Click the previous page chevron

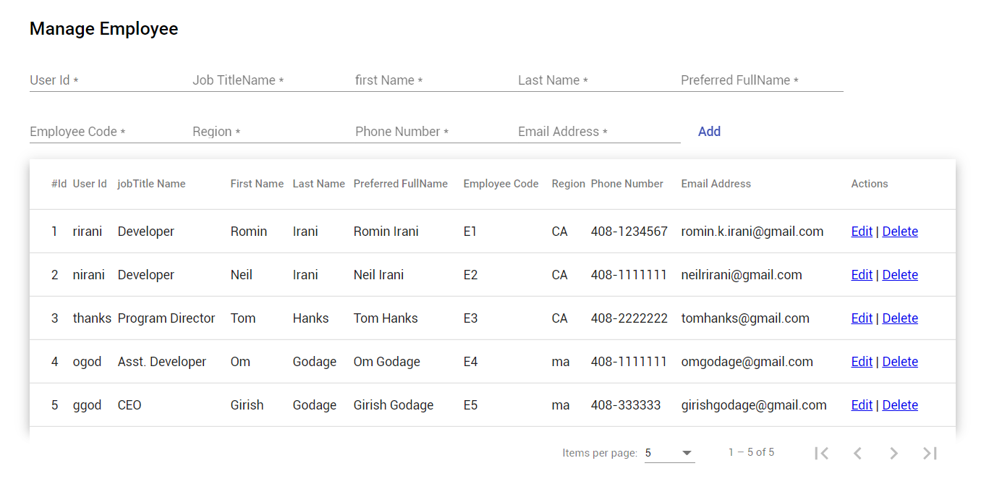pos(857,453)
